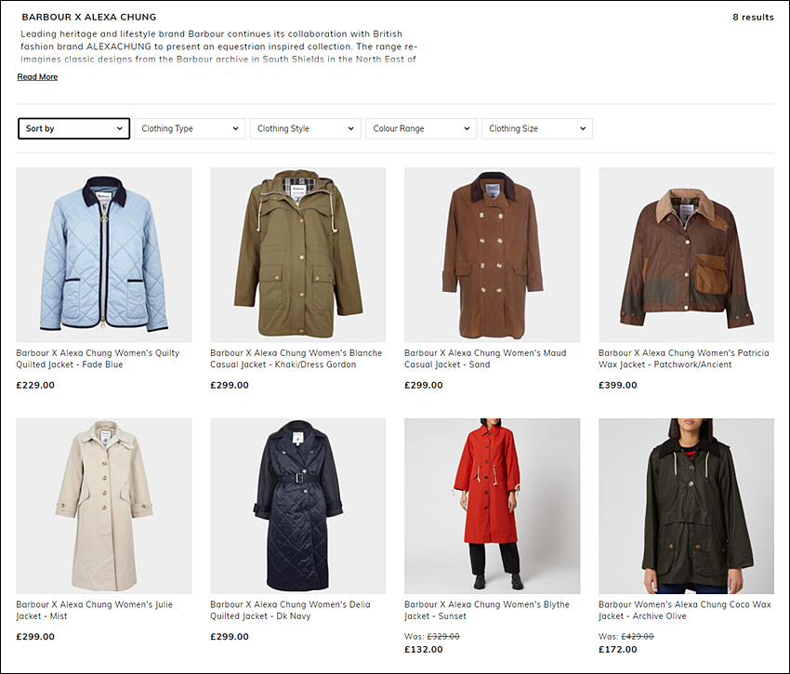Image resolution: width=790 pixels, height=674 pixels.
Task: Click the Was £329.00 original price
Action: (432, 636)
